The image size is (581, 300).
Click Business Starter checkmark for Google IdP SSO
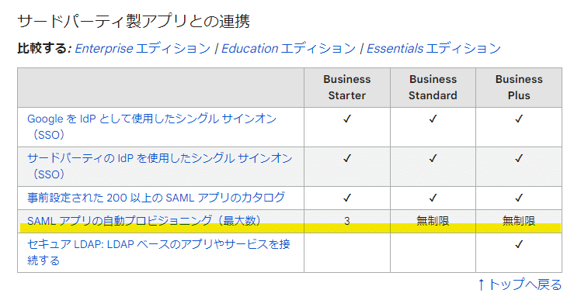(x=347, y=119)
